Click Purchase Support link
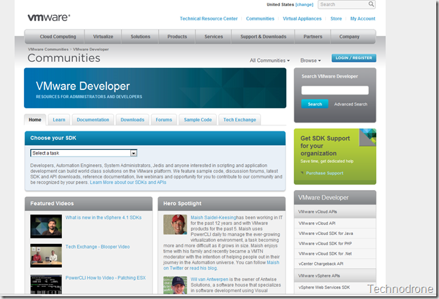439x299 pixels. 324,173
